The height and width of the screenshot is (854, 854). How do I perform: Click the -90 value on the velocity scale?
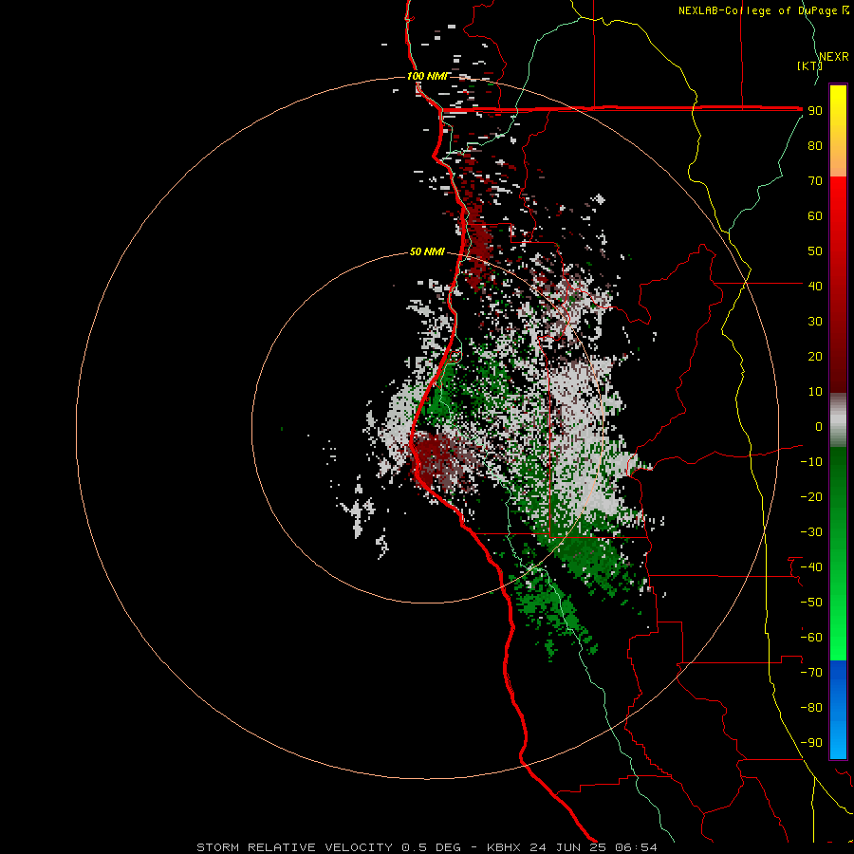811,743
